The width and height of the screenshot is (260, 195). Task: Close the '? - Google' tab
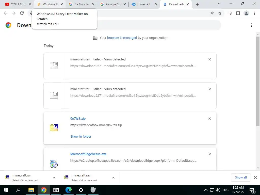93,4
